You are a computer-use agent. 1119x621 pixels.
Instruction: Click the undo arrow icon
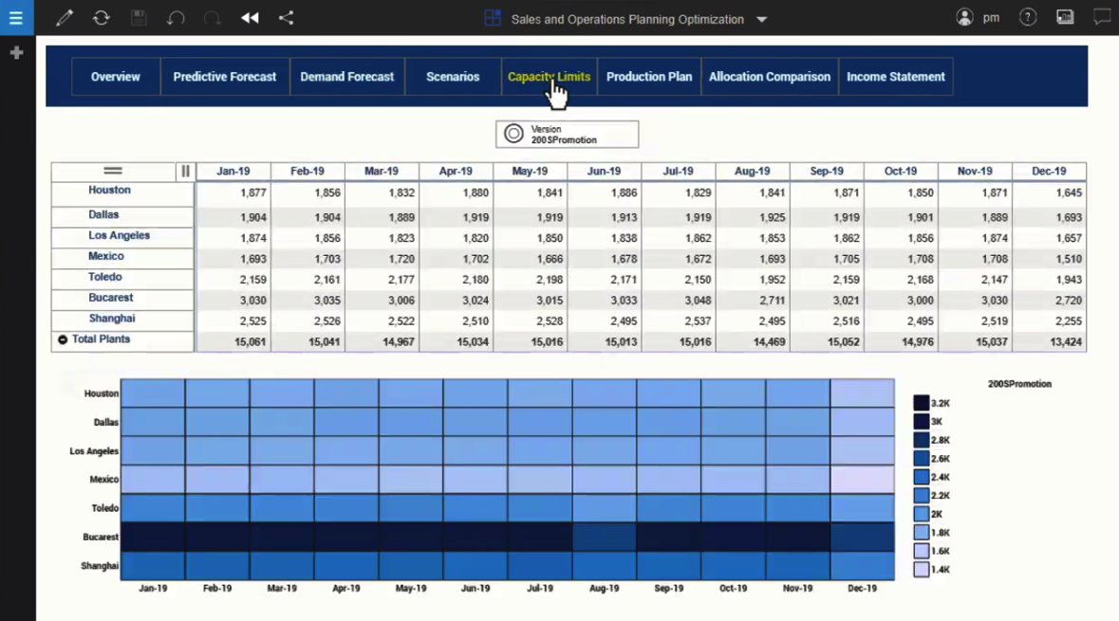click(x=176, y=18)
